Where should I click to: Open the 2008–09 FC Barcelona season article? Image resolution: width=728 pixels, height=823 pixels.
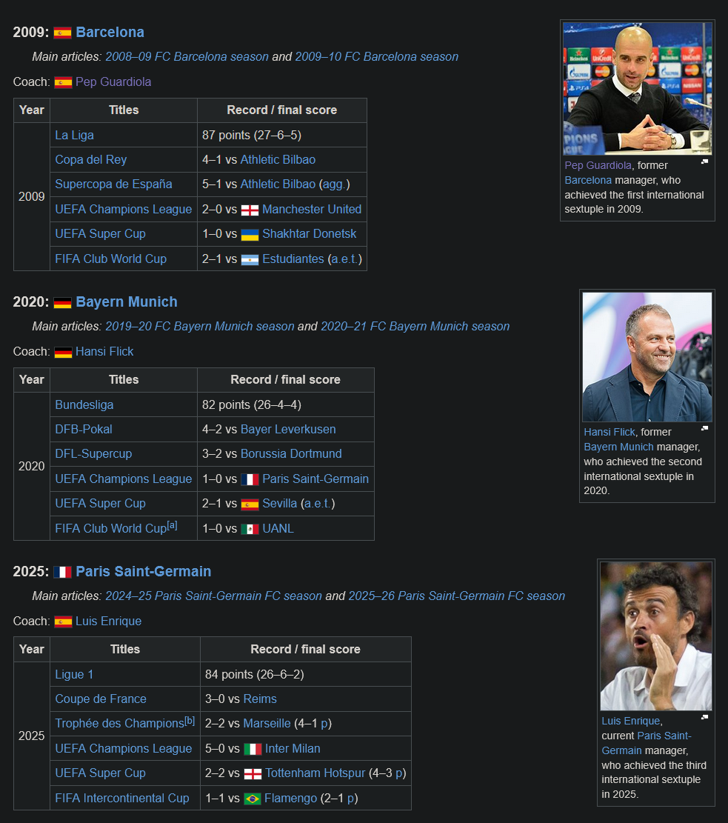pos(187,57)
